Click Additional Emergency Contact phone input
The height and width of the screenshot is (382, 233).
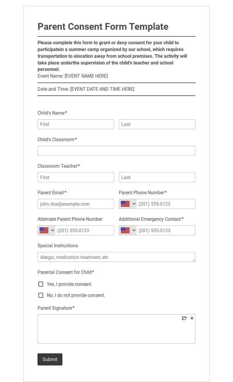pos(166,231)
